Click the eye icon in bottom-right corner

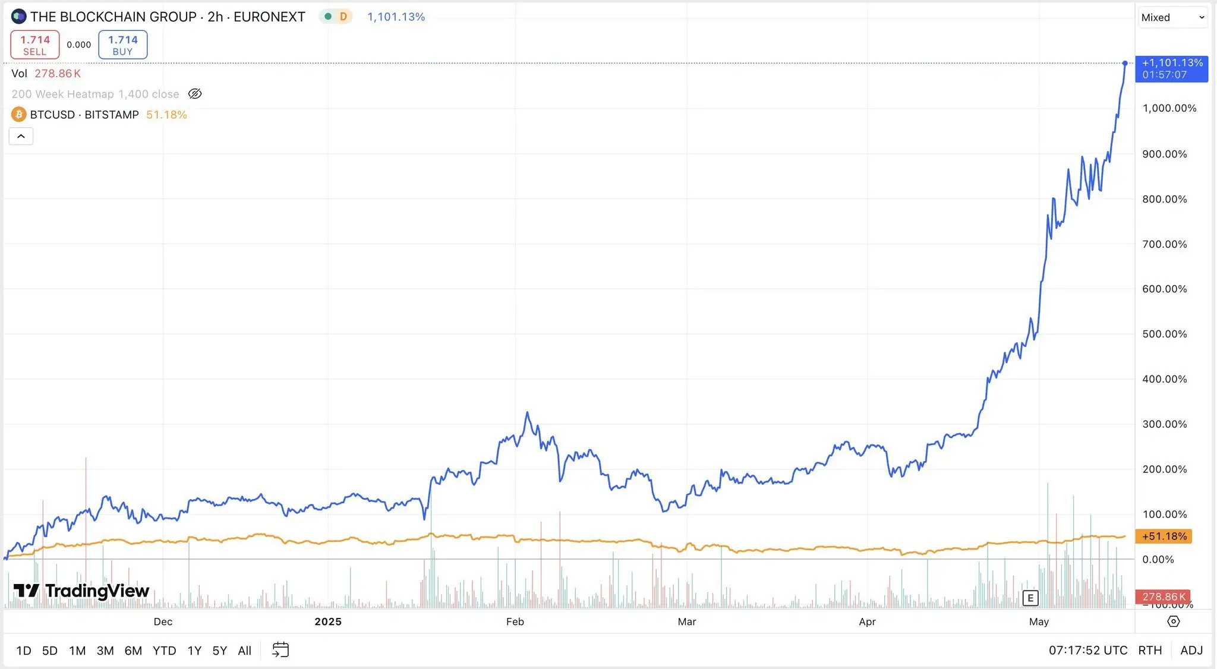[1174, 621]
